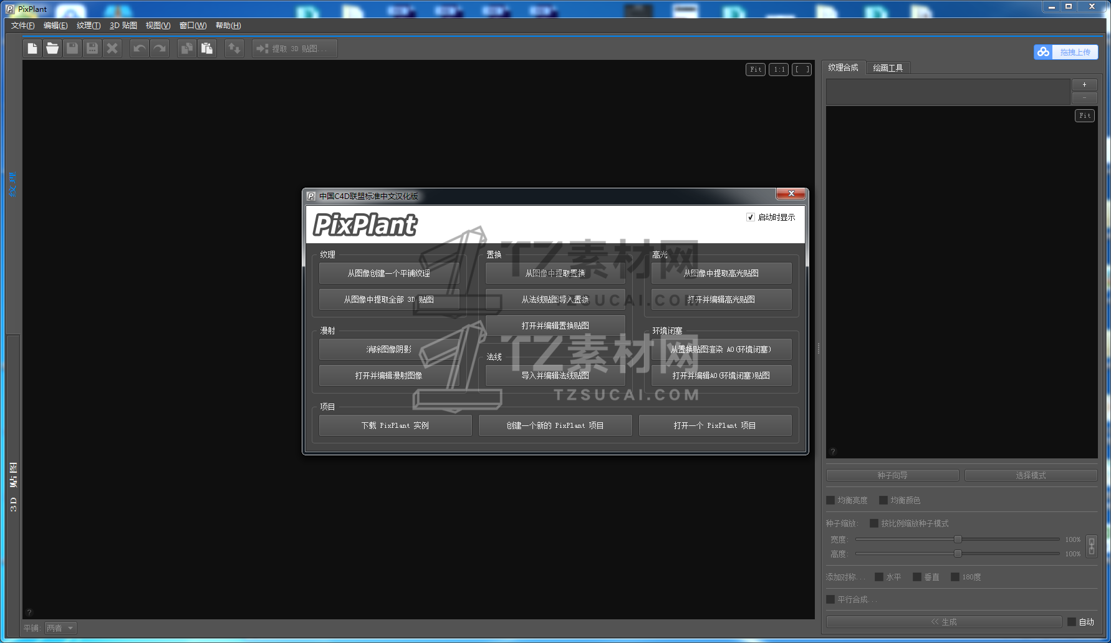This screenshot has width=1111, height=643.
Task: Close the 中国C4D联盟 welcome dialog
Action: [x=791, y=193]
